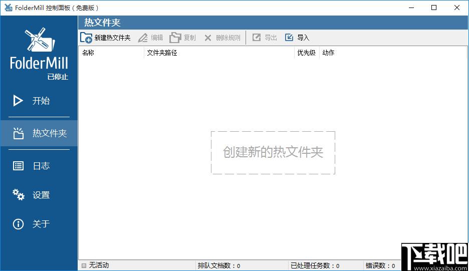469x271 pixels.
Task: Click the 排队文档数 status bar text
Action: [x=219, y=265]
